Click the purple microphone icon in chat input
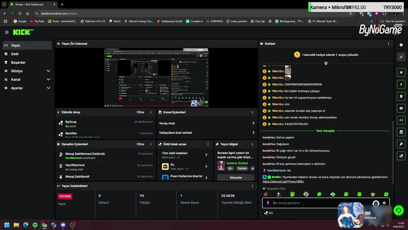The image size is (408, 230). coord(268,203)
